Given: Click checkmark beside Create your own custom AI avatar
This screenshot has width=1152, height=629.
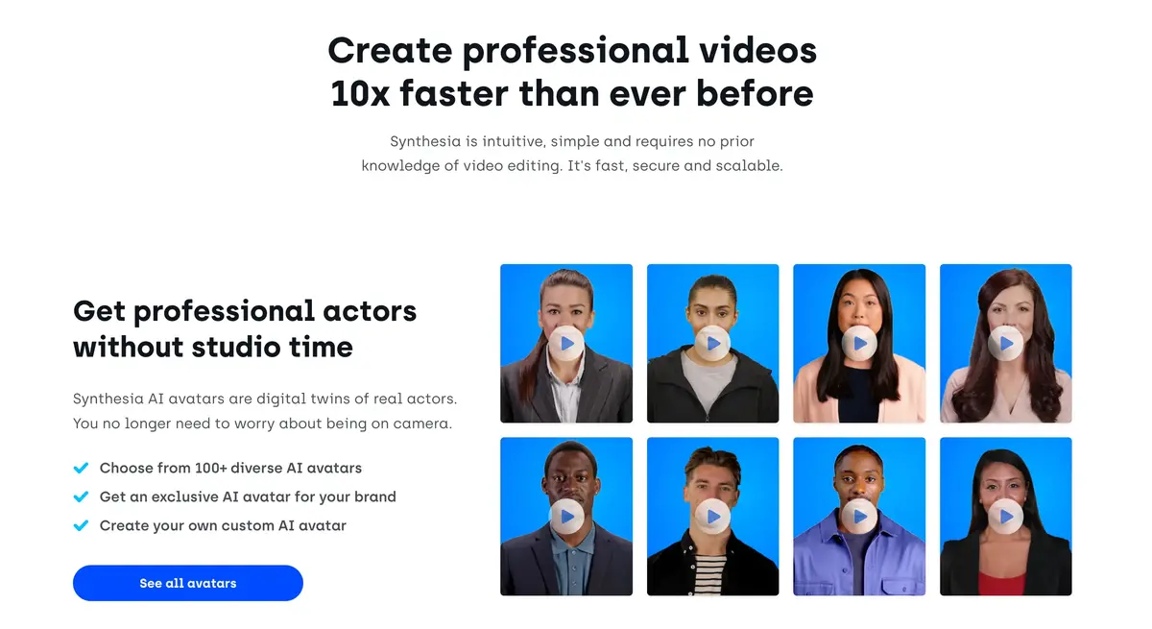Looking at the screenshot, I should point(82,526).
